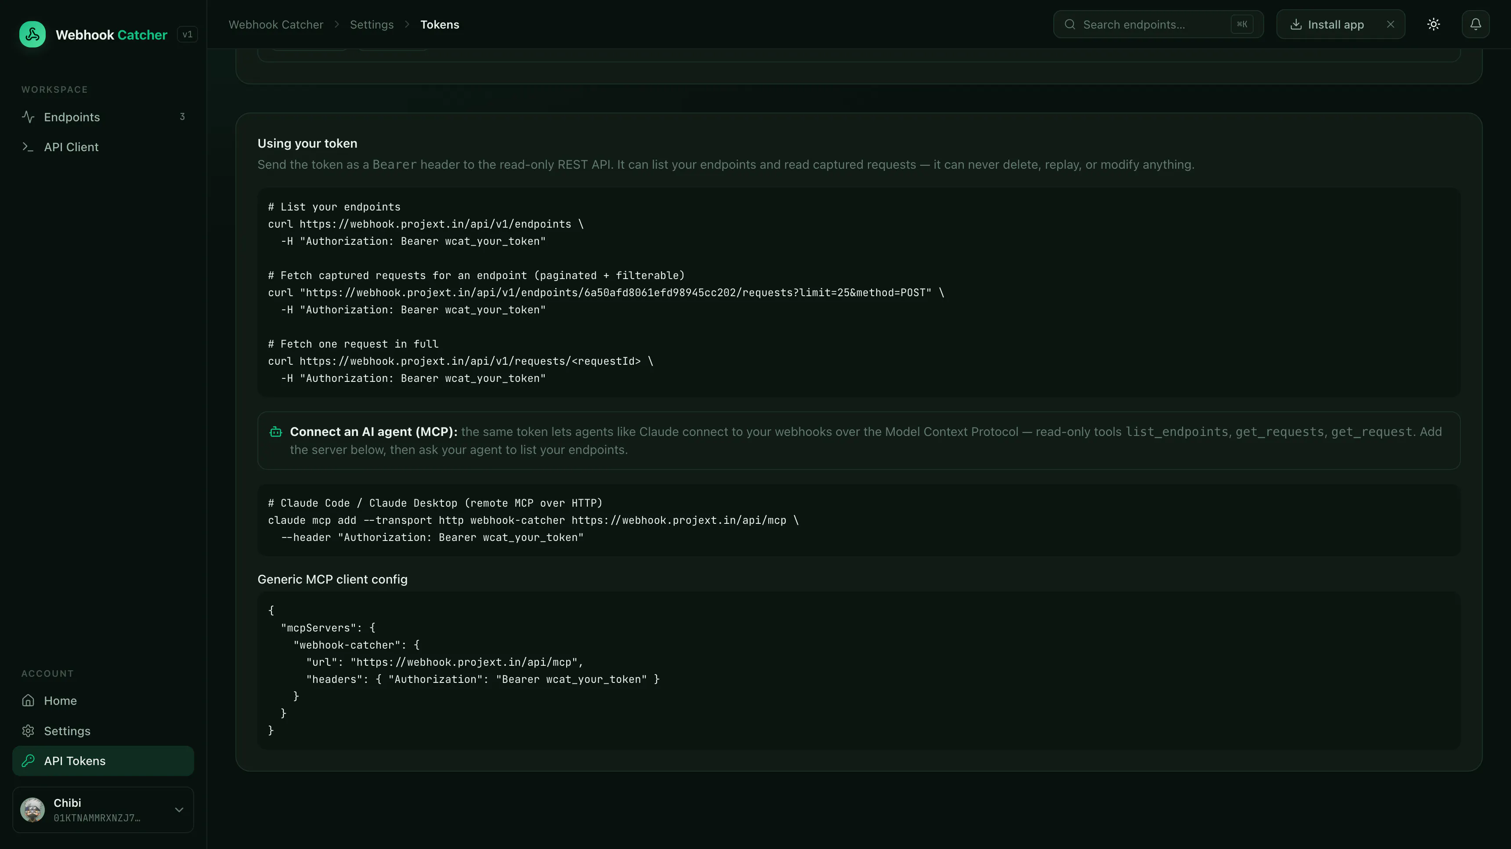Click the get_requests tool name
This screenshot has width=1511, height=849.
click(x=1280, y=432)
